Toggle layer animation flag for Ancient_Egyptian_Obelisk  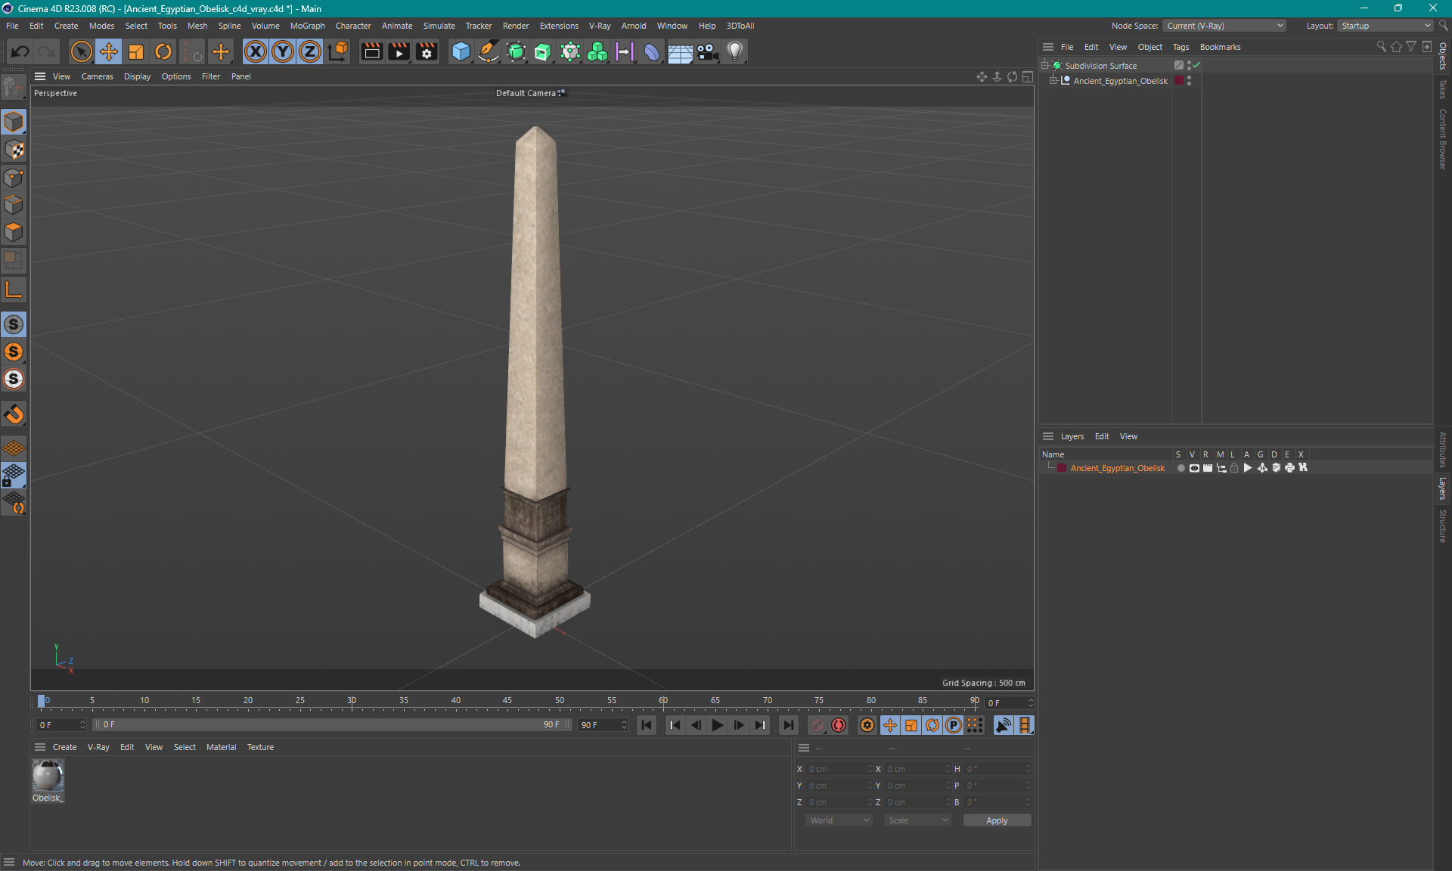tap(1248, 468)
